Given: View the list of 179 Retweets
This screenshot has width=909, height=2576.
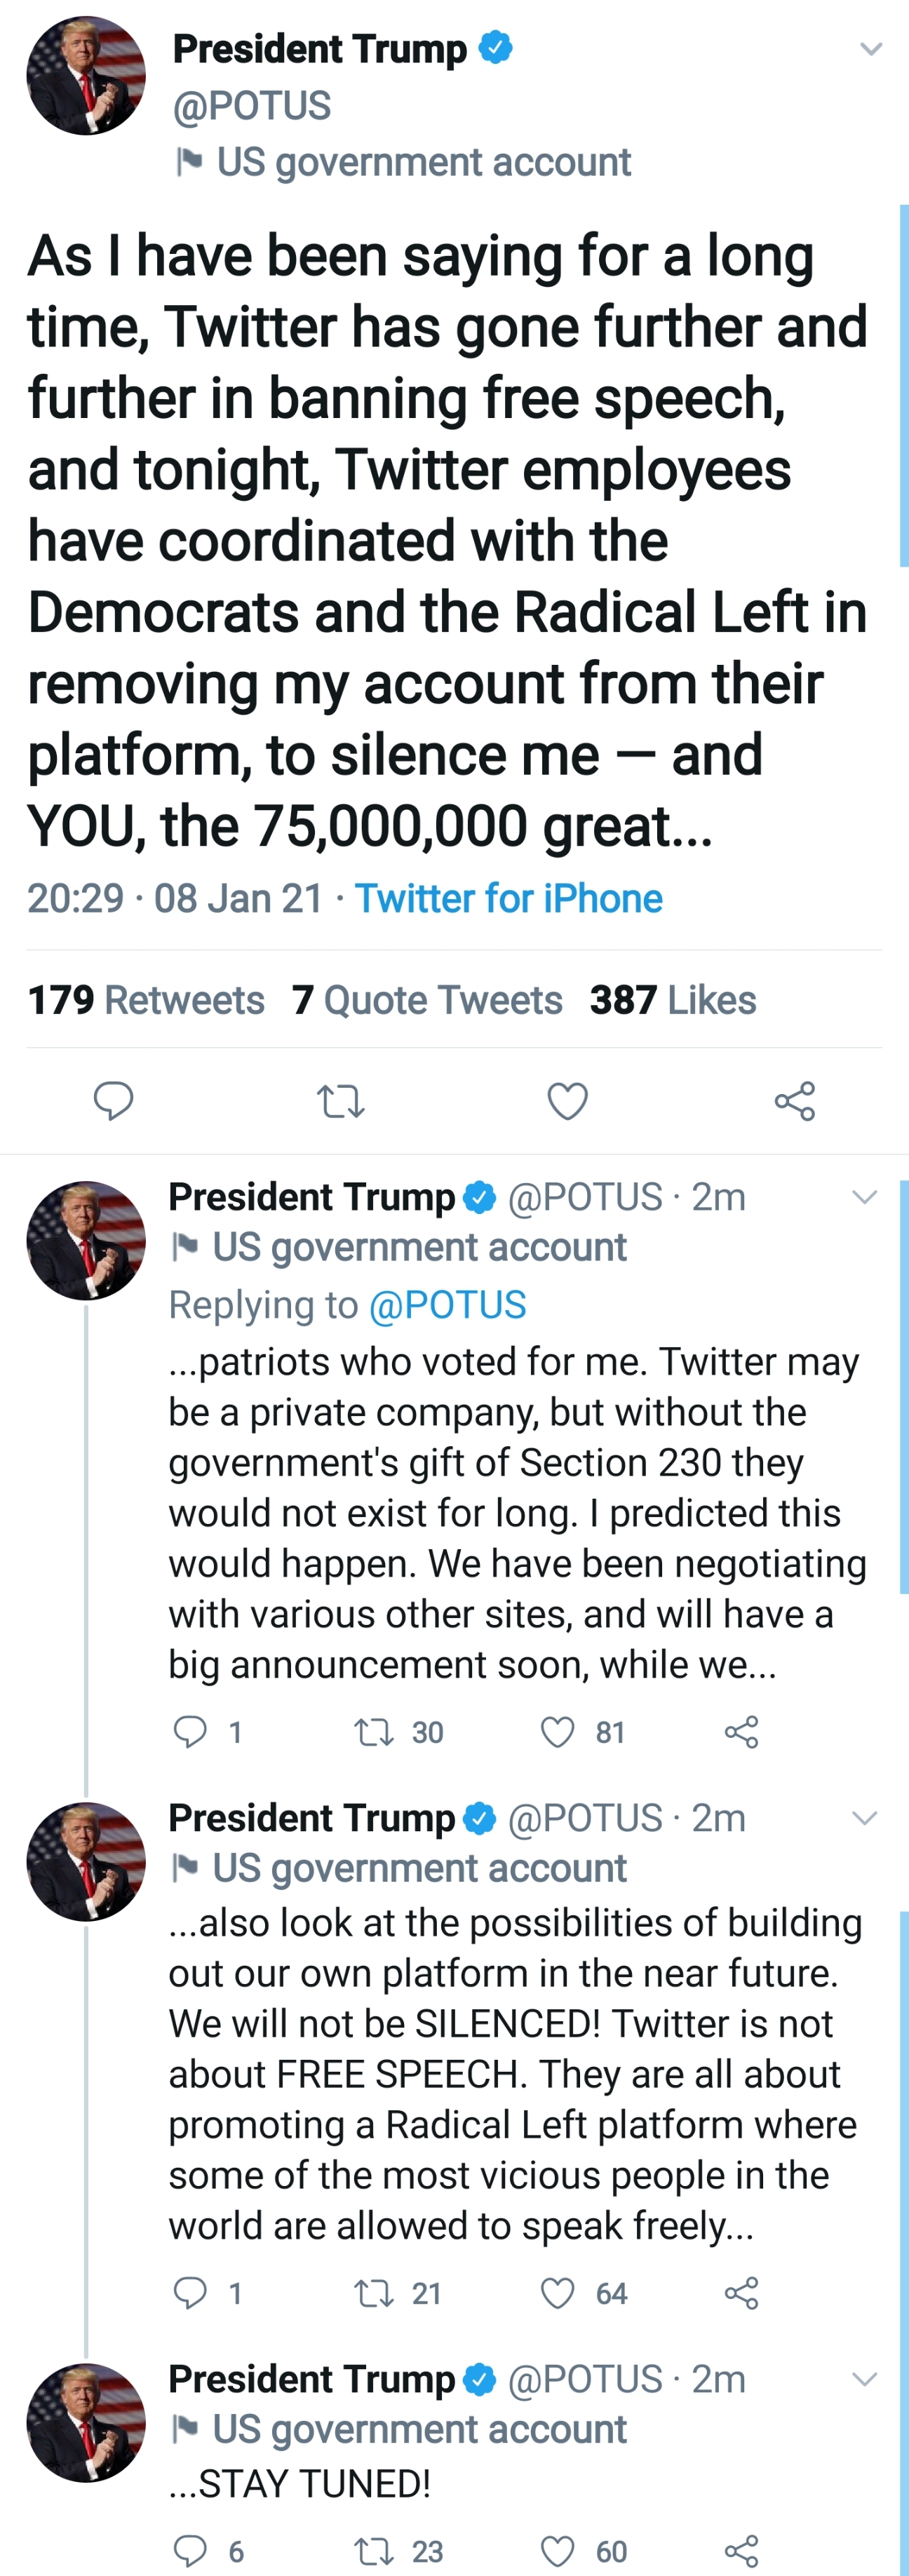Looking at the screenshot, I should click(146, 1000).
